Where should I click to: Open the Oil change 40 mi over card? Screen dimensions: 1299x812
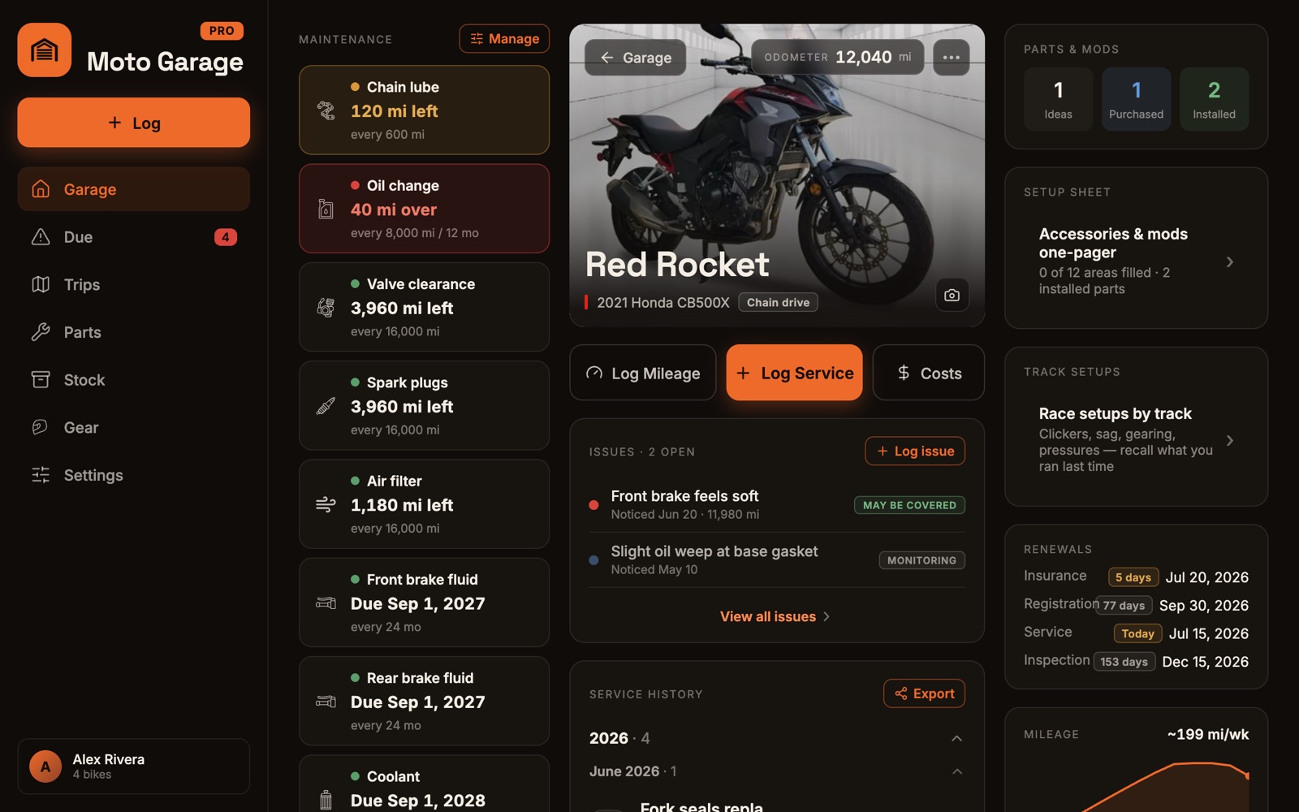pyautogui.click(x=424, y=209)
